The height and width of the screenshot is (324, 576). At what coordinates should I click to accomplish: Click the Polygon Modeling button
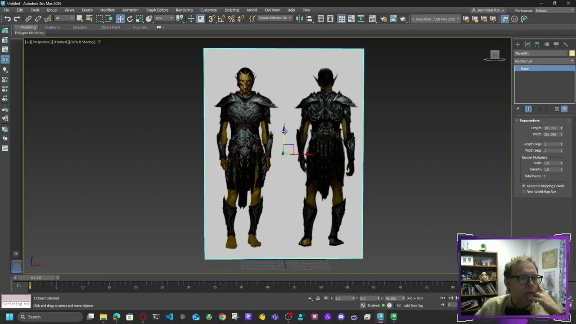tap(29, 33)
